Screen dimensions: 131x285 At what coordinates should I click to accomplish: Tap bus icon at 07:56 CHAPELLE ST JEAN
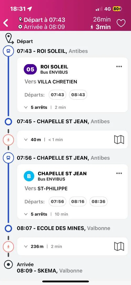pos(8,158)
